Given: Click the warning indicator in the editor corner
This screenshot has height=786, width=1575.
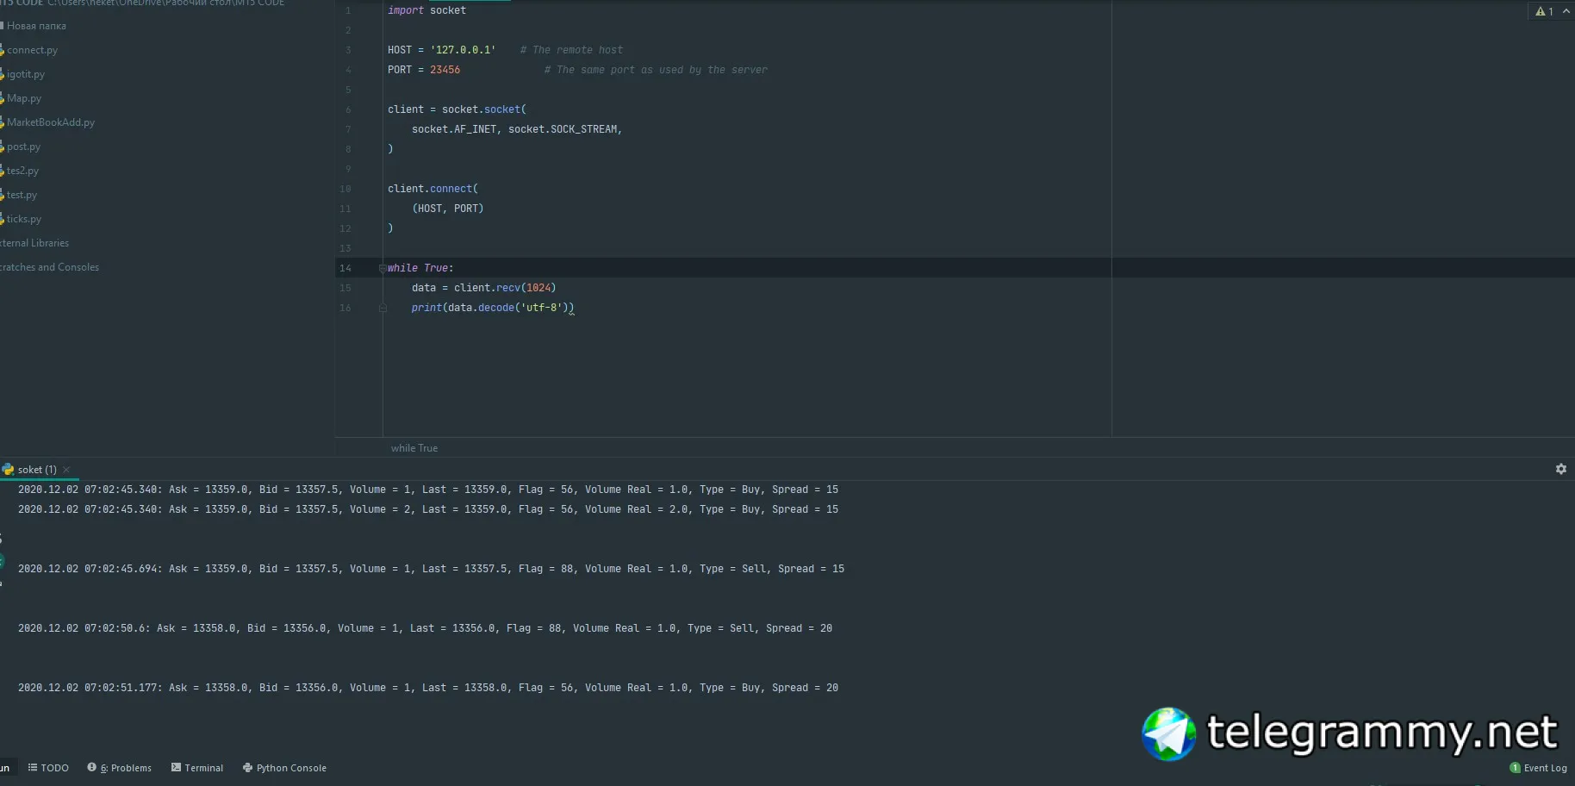Looking at the screenshot, I should pyautogui.click(x=1544, y=11).
